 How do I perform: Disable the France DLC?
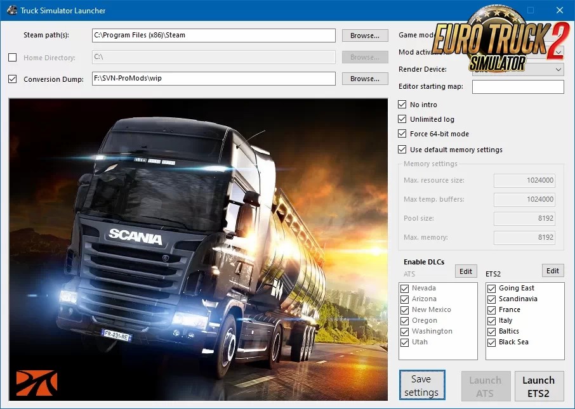(491, 310)
